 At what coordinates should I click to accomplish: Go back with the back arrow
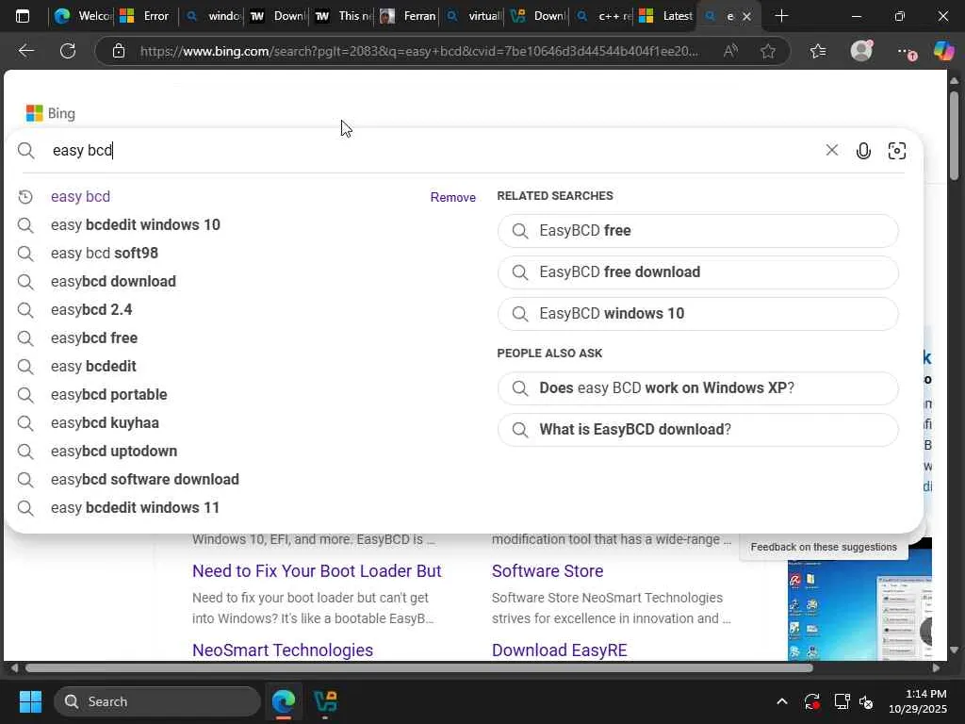[26, 51]
